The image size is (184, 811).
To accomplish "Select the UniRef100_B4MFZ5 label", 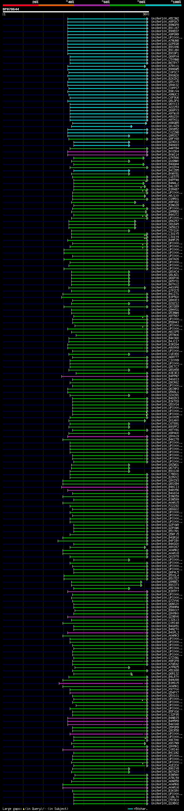I will pos(165,240).
